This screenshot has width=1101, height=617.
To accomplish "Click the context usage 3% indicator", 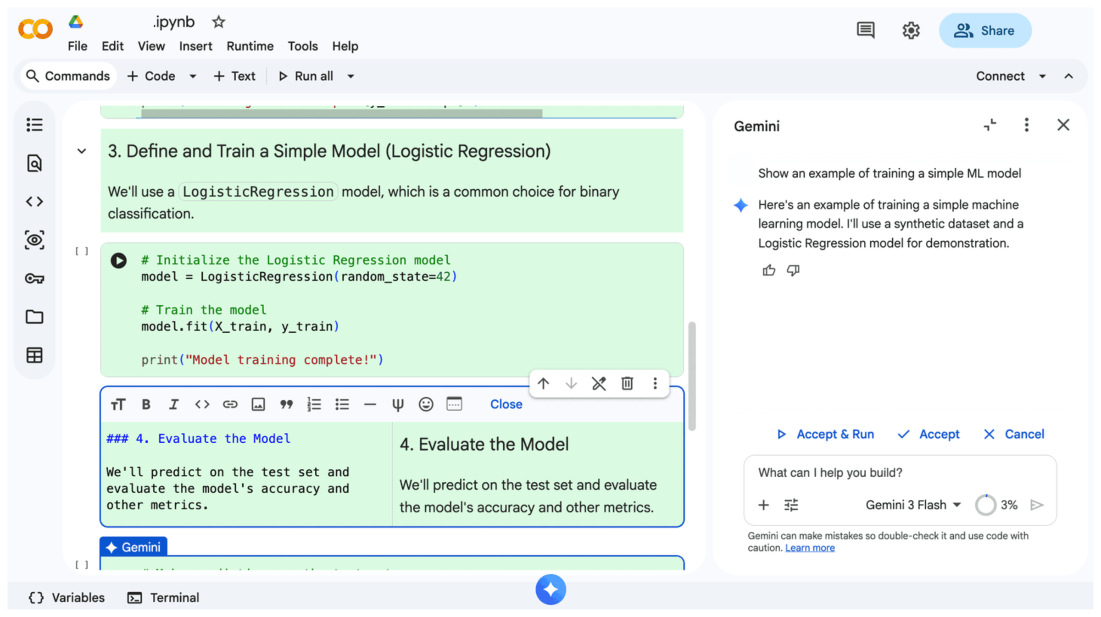I will (x=996, y=505).
